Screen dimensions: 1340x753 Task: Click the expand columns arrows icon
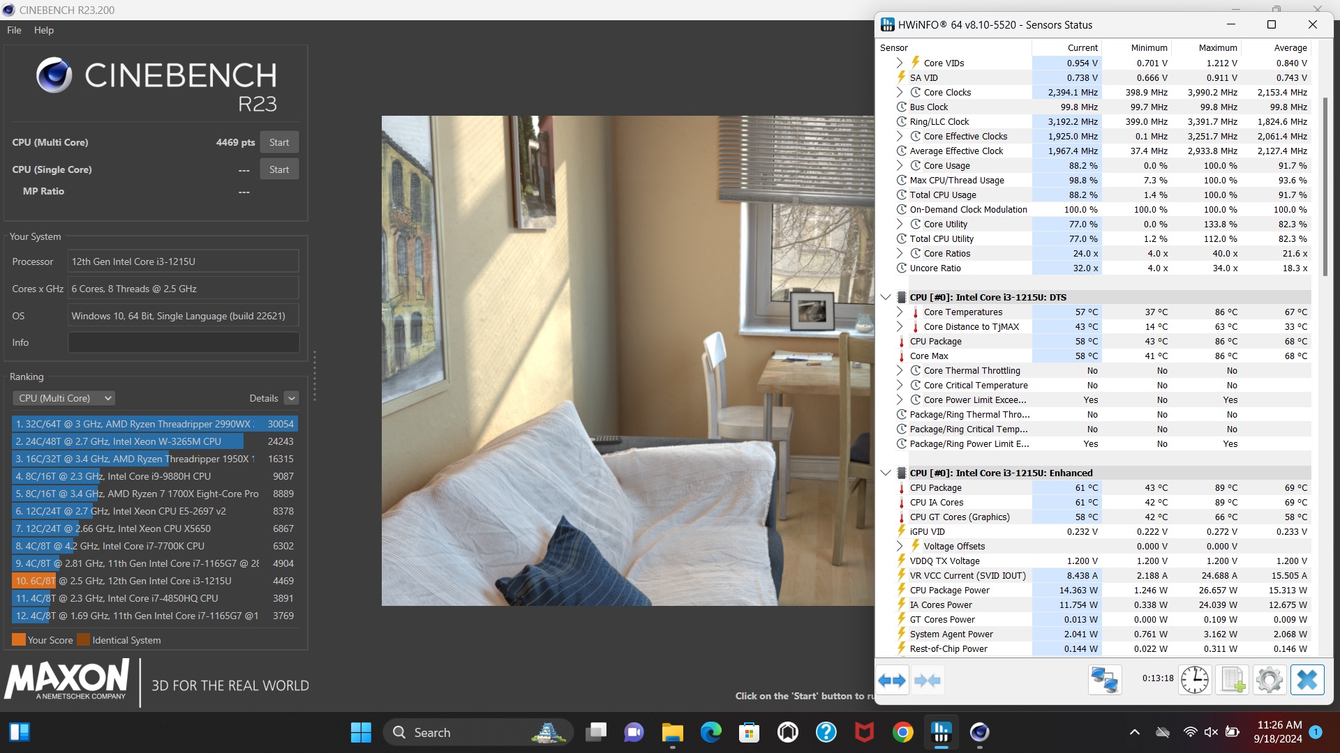[x=892, y=680]
